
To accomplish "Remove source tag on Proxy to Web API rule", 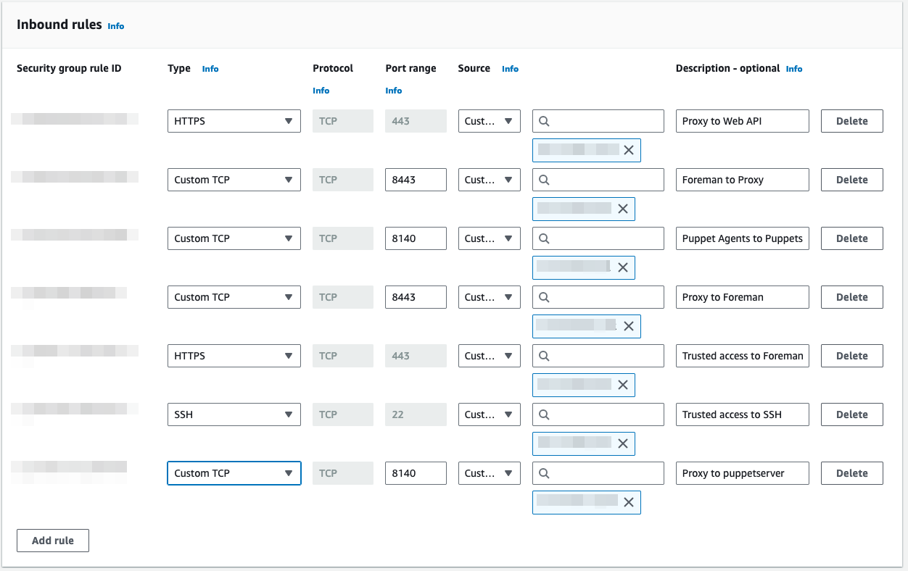I will click(x=629, y=150).
